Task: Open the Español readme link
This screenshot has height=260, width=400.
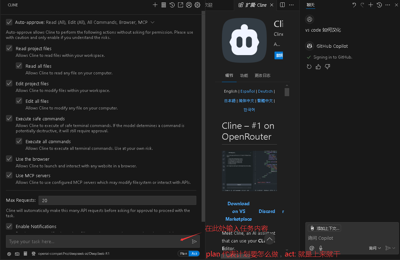Action: tap(248, 91)
